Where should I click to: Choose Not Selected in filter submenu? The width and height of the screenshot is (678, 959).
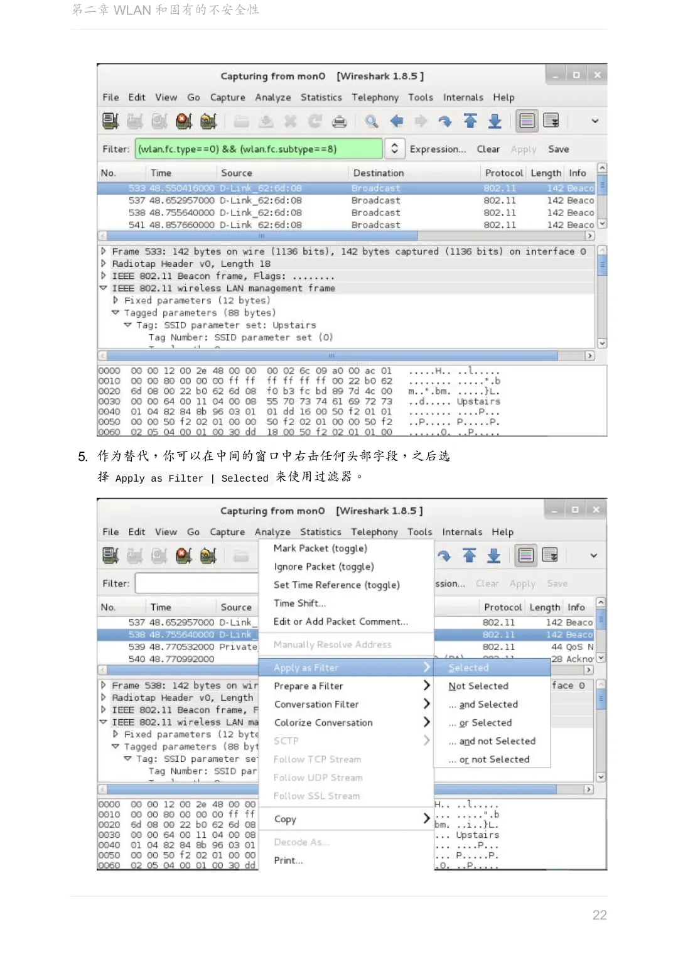pos(492,686)
